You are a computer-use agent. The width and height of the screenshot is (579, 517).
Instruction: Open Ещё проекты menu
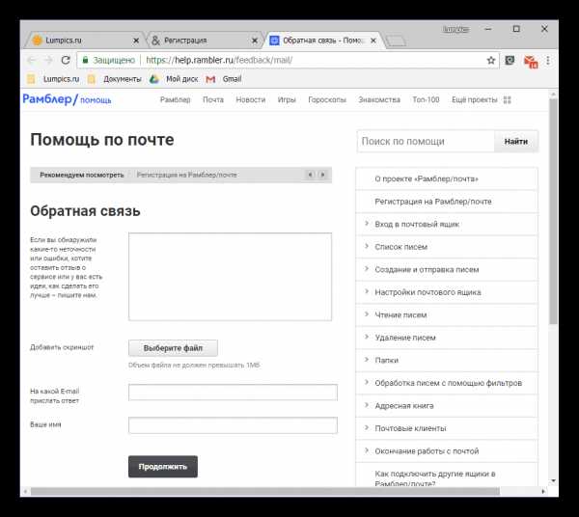[475, 100]
